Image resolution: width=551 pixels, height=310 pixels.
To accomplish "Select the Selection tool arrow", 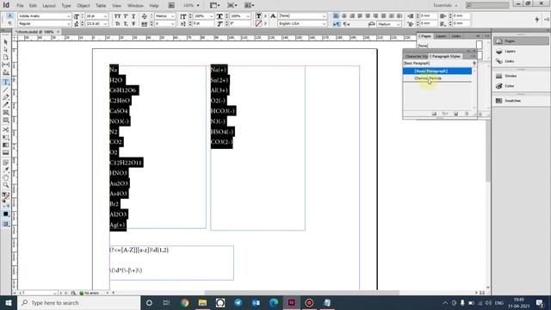I will (6, 42).
